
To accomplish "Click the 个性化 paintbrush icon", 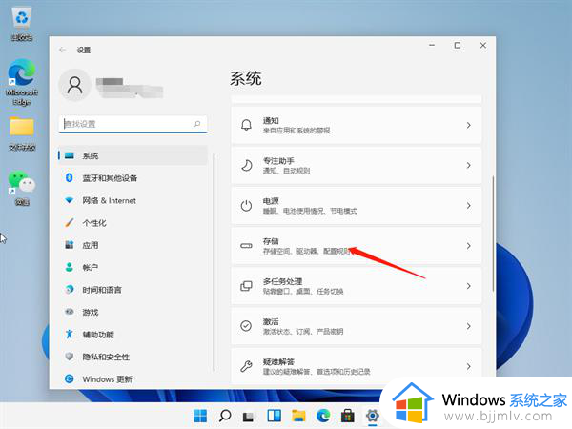I will [69, 222].
